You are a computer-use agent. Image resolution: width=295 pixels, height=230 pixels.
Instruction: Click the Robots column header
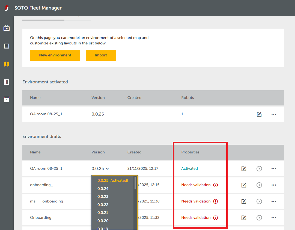click(187, 98)
